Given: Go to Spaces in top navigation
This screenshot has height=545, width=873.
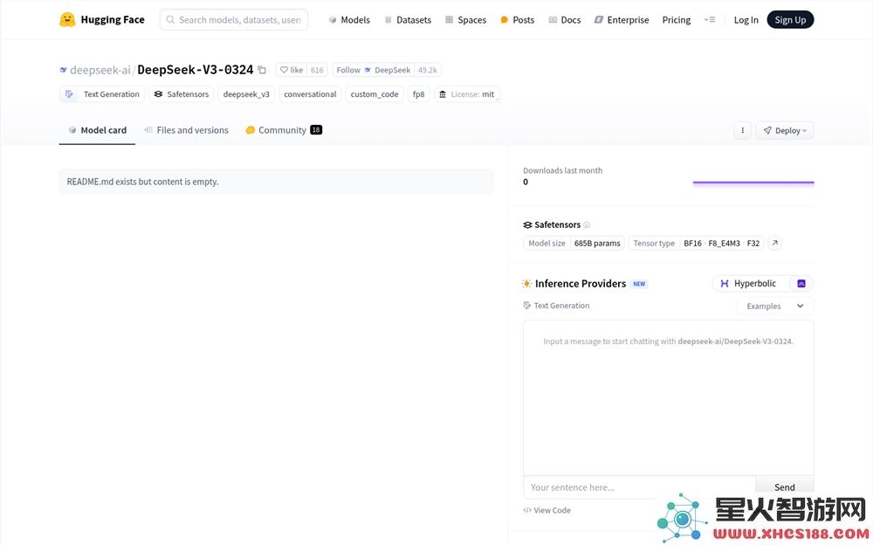Looking at the screenshot, I should tap(466, 20).
